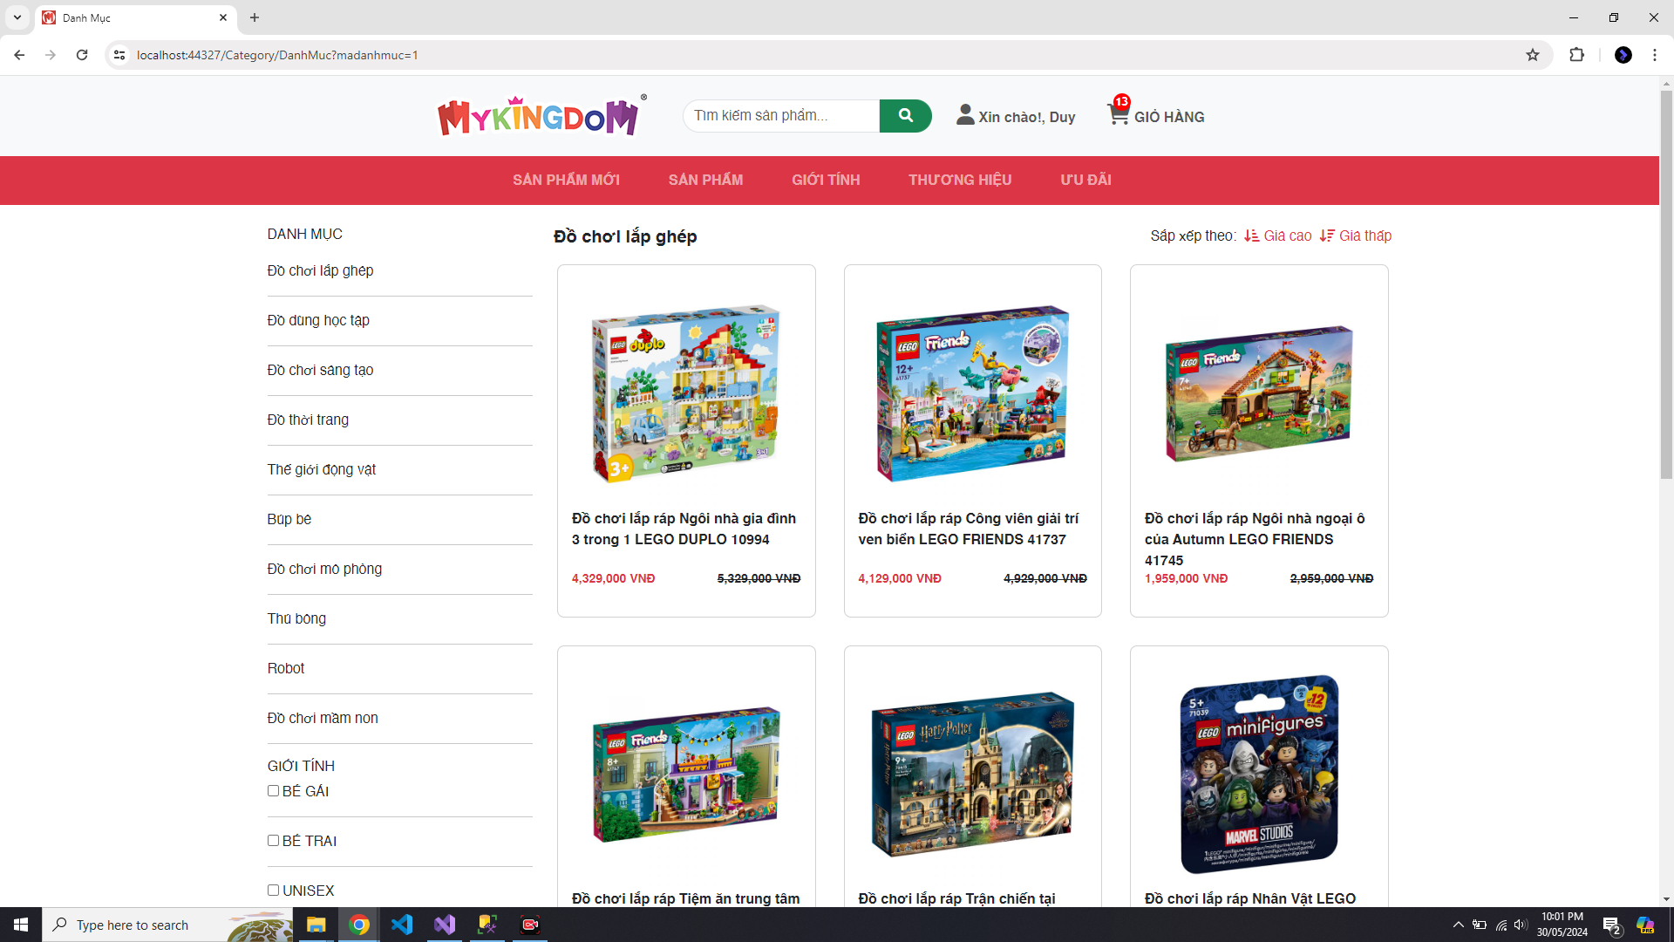This screenshot has width=1674, height=942.
Task: Open Đồ thời trang category
Action: pos(308,420)
